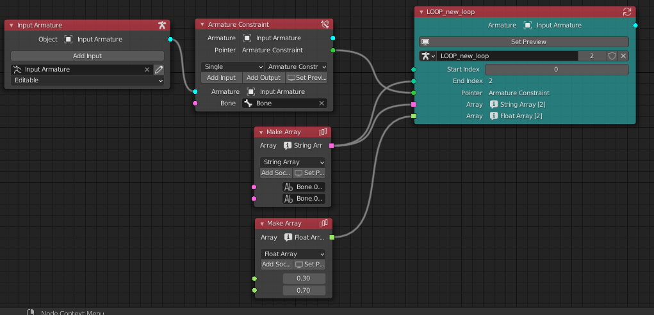Click the cyan Armature output socket of Armature Constraint
Screen dimensions: 654x315
pos(333,38)
